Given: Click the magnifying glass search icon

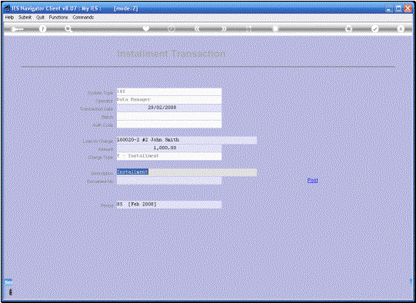Looking at the screenshot, I should coord(68,29).
